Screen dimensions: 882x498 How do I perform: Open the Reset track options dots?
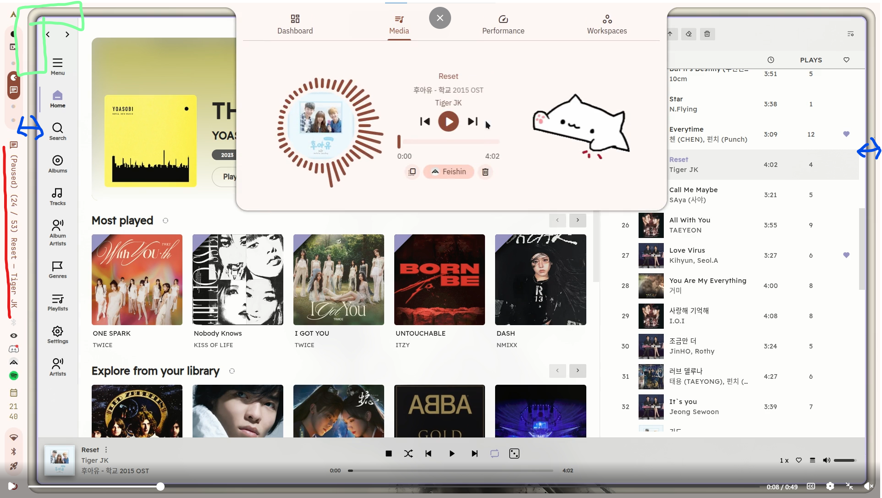click(x=106, y=450)
